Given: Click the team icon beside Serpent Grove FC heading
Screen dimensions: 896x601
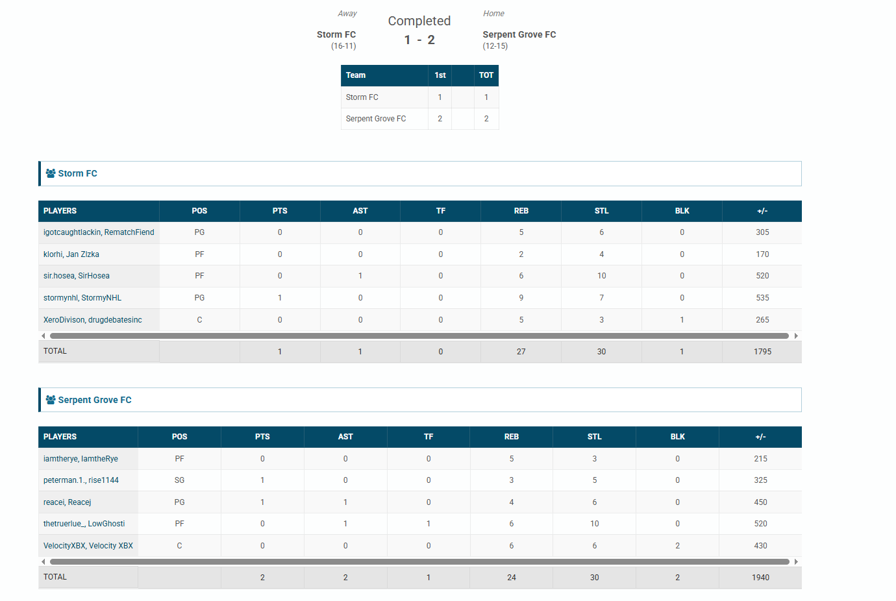Looking at the screenshot, I should (x=51, y=400).
